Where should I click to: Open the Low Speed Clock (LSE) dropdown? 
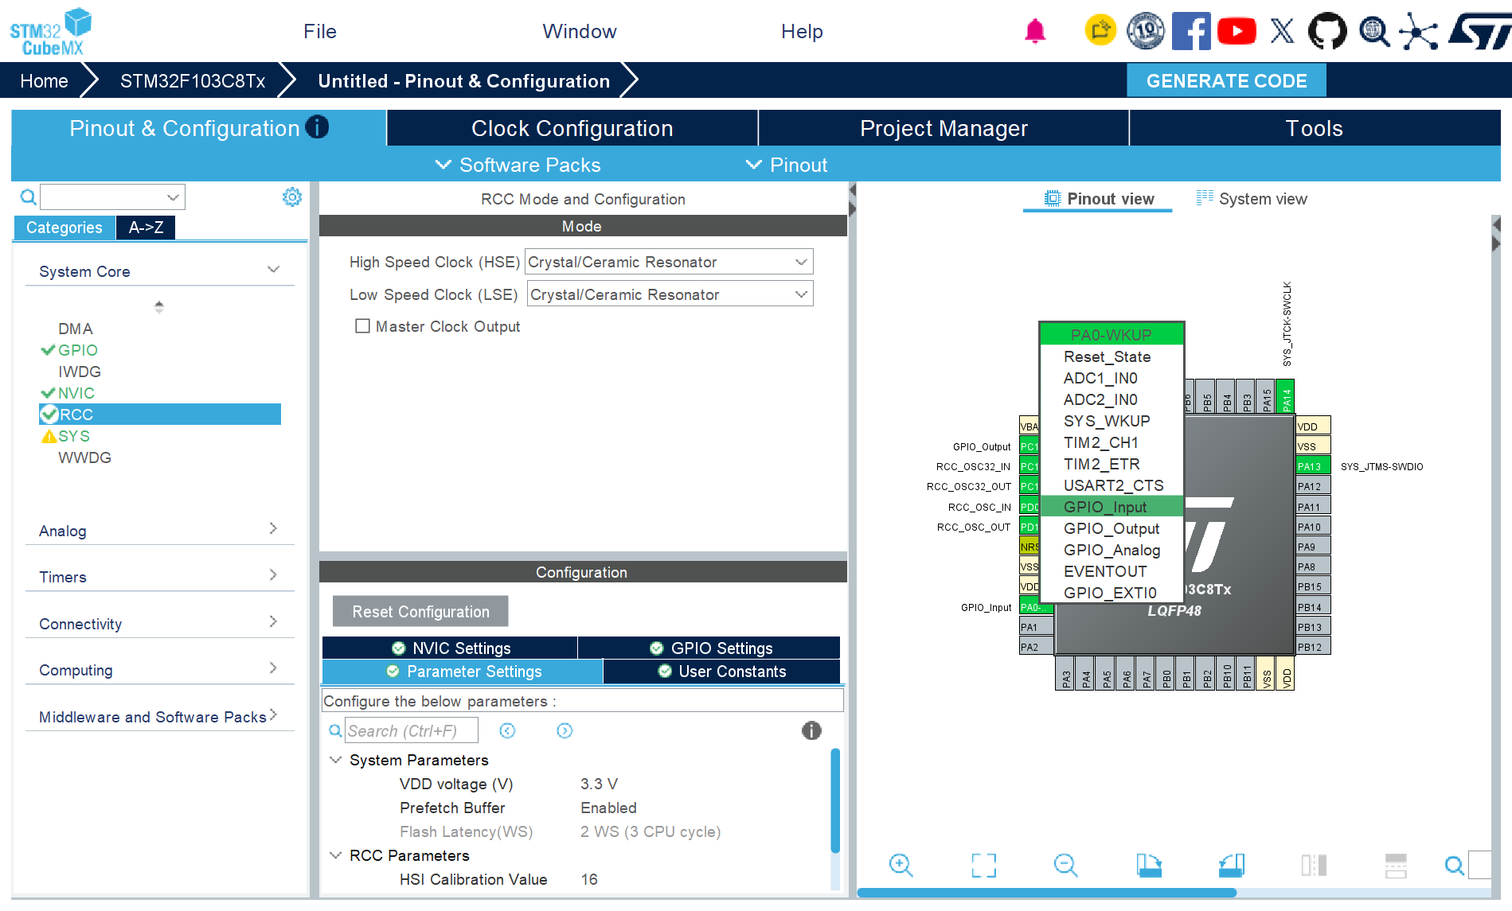coord(670,294)
